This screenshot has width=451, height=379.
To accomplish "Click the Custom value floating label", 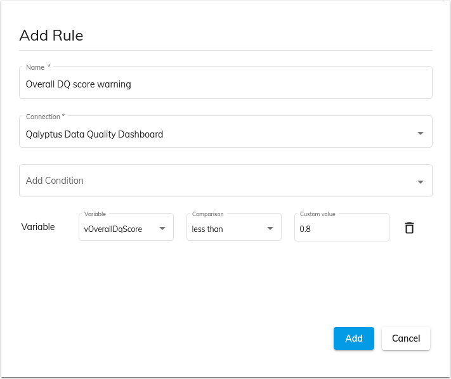I will click(318, 214).
